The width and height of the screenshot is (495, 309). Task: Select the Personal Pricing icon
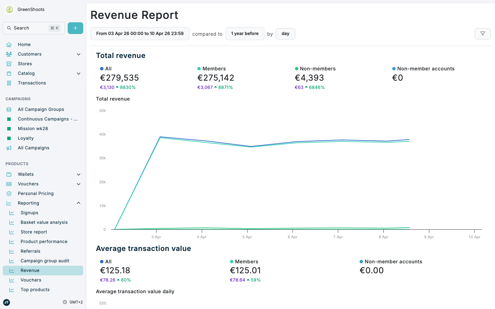pos(9,193)
